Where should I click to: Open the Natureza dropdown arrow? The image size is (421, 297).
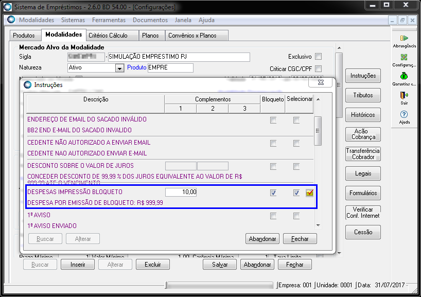(x=119, y=68)
